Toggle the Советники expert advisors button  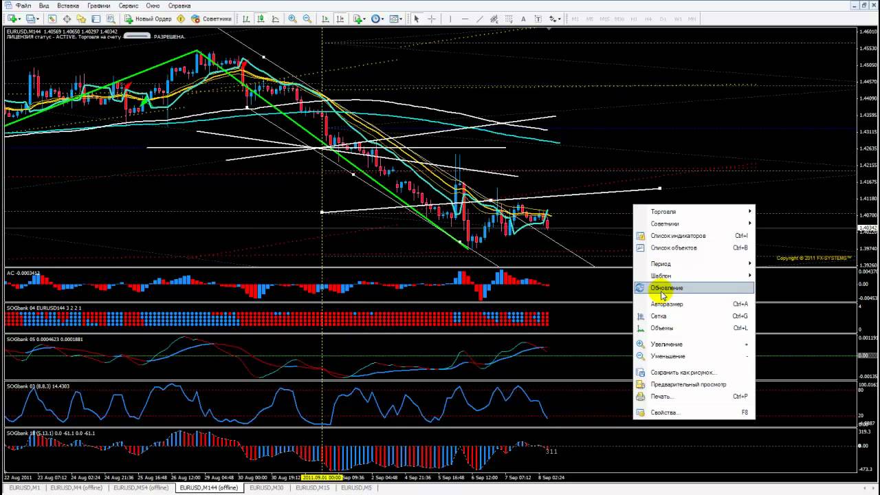pyautogui.click(x=211, y=19)
